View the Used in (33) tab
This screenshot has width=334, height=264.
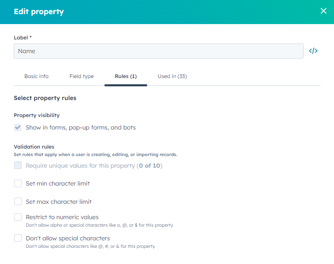click(x=172, y=76)
